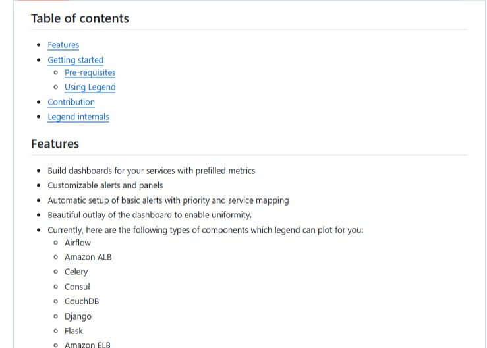
Task: Select the Consul component entry
Action: pos(77,287)
